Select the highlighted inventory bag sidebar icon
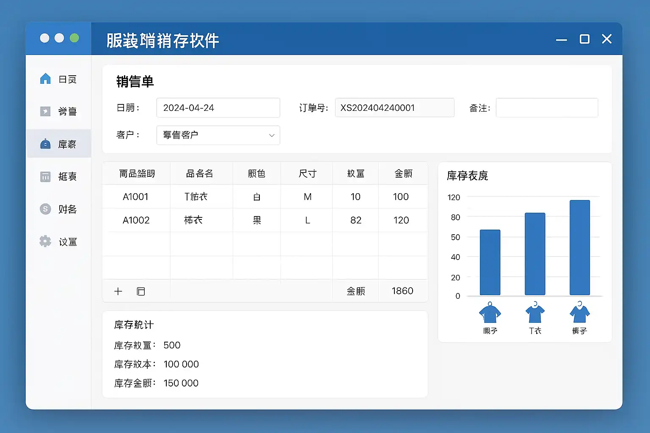 click(x=45, y=144)
